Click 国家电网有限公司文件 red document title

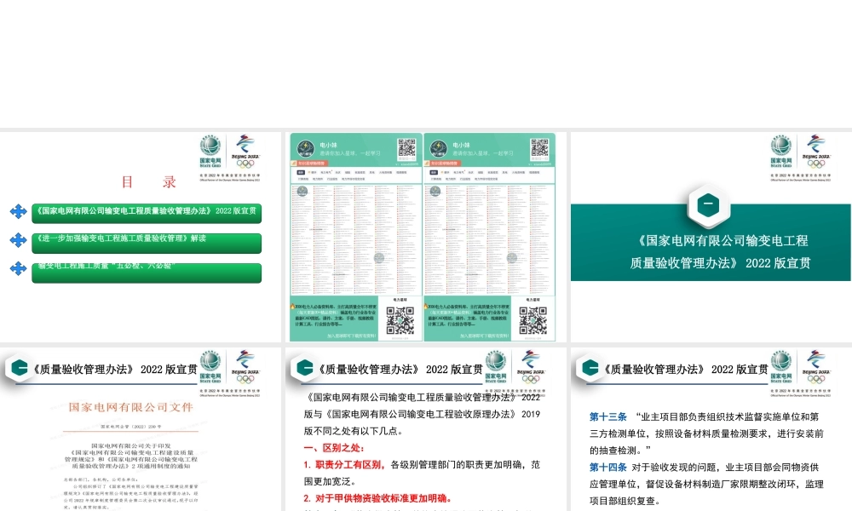(132, 406)
